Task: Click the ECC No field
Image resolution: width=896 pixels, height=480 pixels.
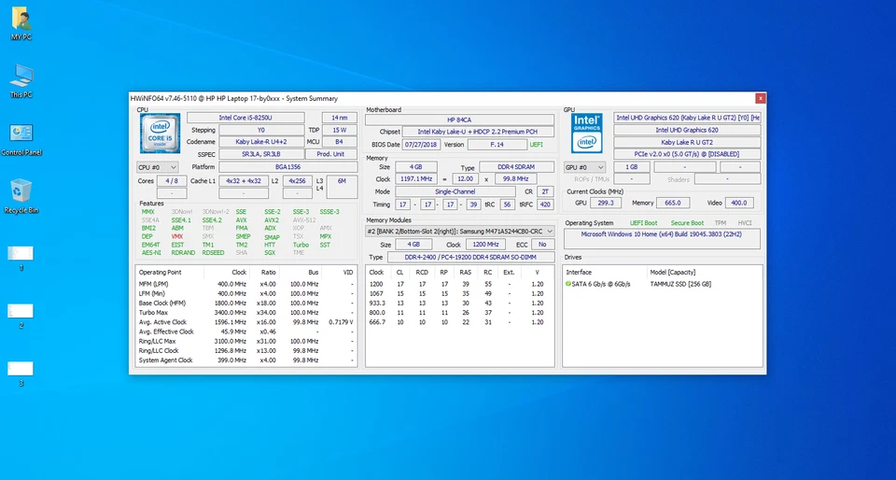Action: [x=542, y=245]
